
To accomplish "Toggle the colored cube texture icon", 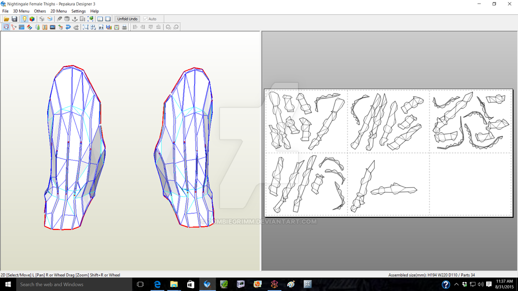I will click(32, 19).
